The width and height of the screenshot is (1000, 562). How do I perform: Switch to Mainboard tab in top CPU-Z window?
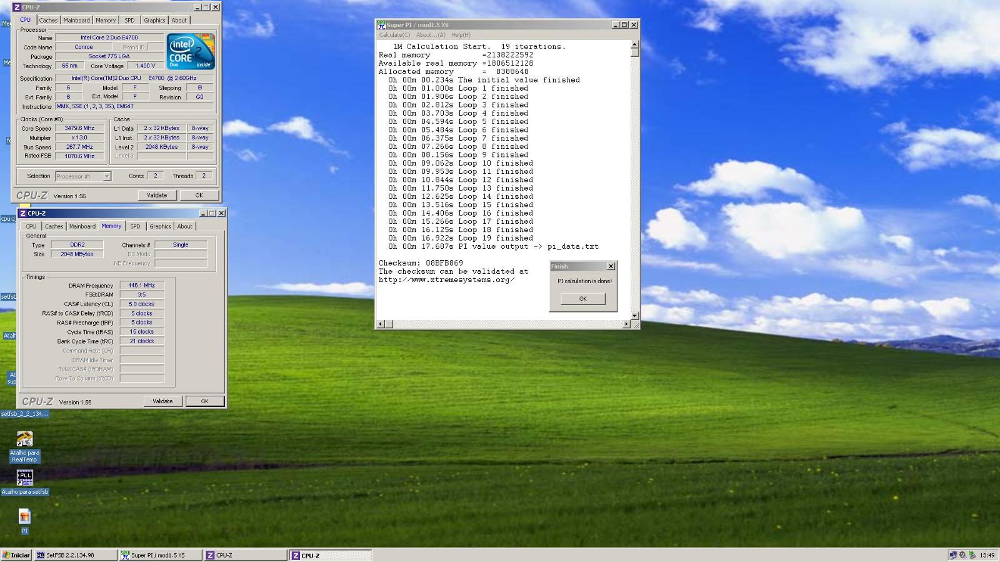tap(76, 20)
